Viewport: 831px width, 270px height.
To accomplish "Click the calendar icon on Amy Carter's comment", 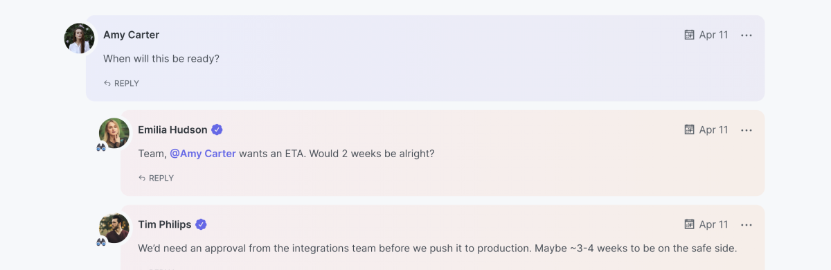I will point(689,35).
